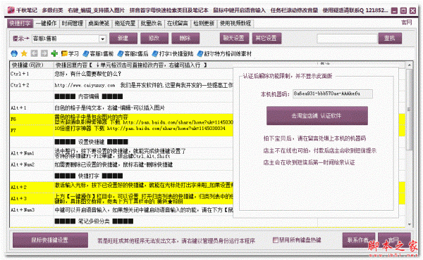Switch to the 快捷打字 tab
423x260 pixels.
20,23
